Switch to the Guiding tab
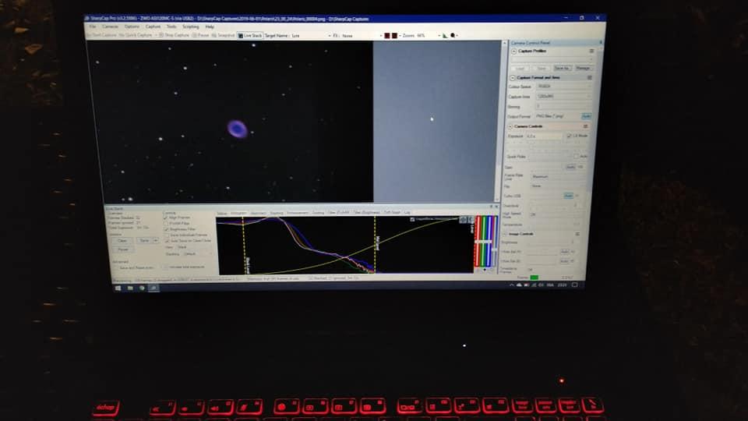The width and height of the screenshot is (748, 421). pyautogui.click(x=318, y=213)
